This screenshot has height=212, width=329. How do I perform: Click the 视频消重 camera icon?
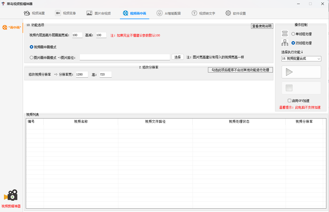(x=27, y=13)
